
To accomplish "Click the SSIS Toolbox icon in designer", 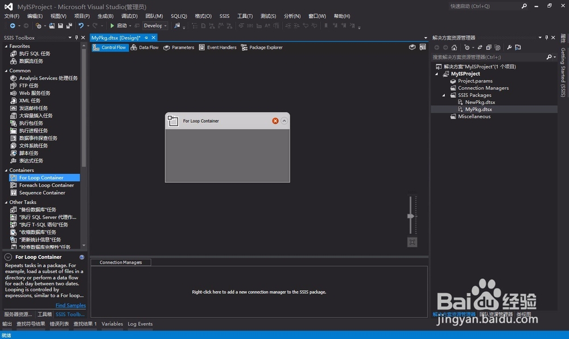I will pos(412,47).
